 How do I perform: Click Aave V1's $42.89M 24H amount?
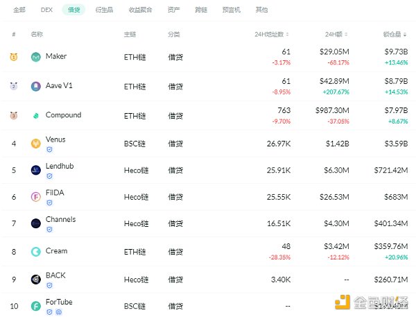coord(334,81)
